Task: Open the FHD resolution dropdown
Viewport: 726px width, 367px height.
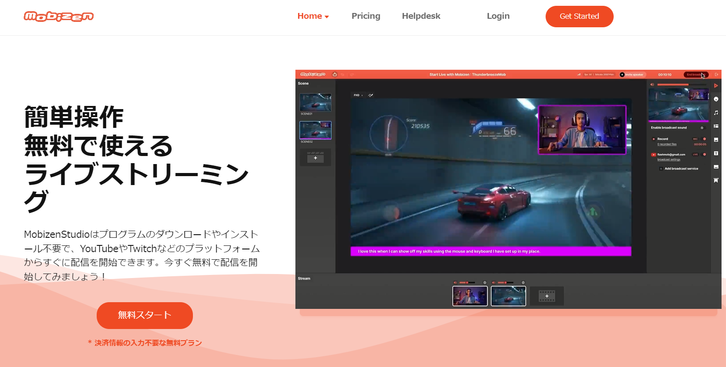Action: tap(358, 95)
